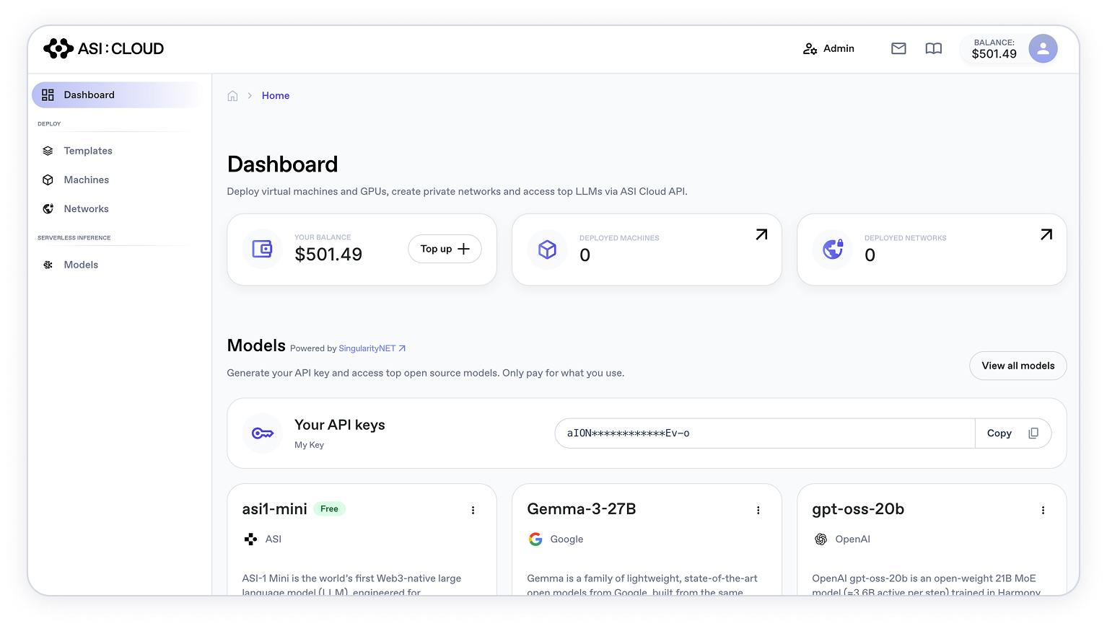
Task: Open the asi1-mini three-dot menu
Action: [473, 510]
